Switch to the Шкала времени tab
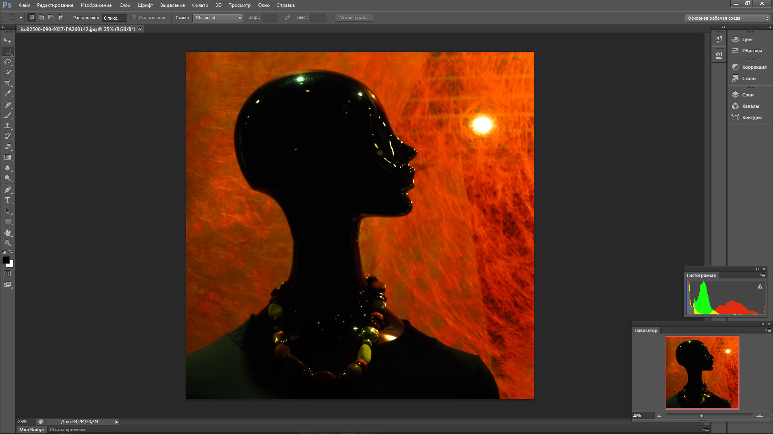Screen dimensions: 773x434 point(67,430)
